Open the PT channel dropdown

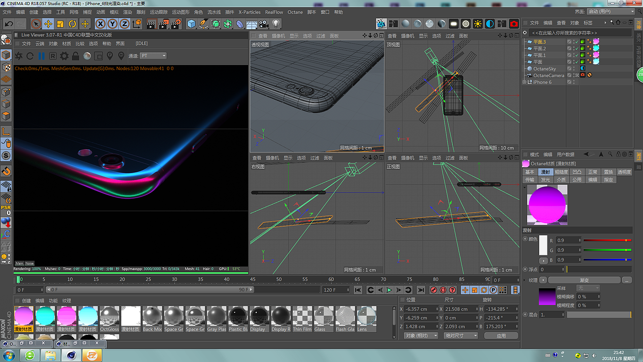[153, 56]
